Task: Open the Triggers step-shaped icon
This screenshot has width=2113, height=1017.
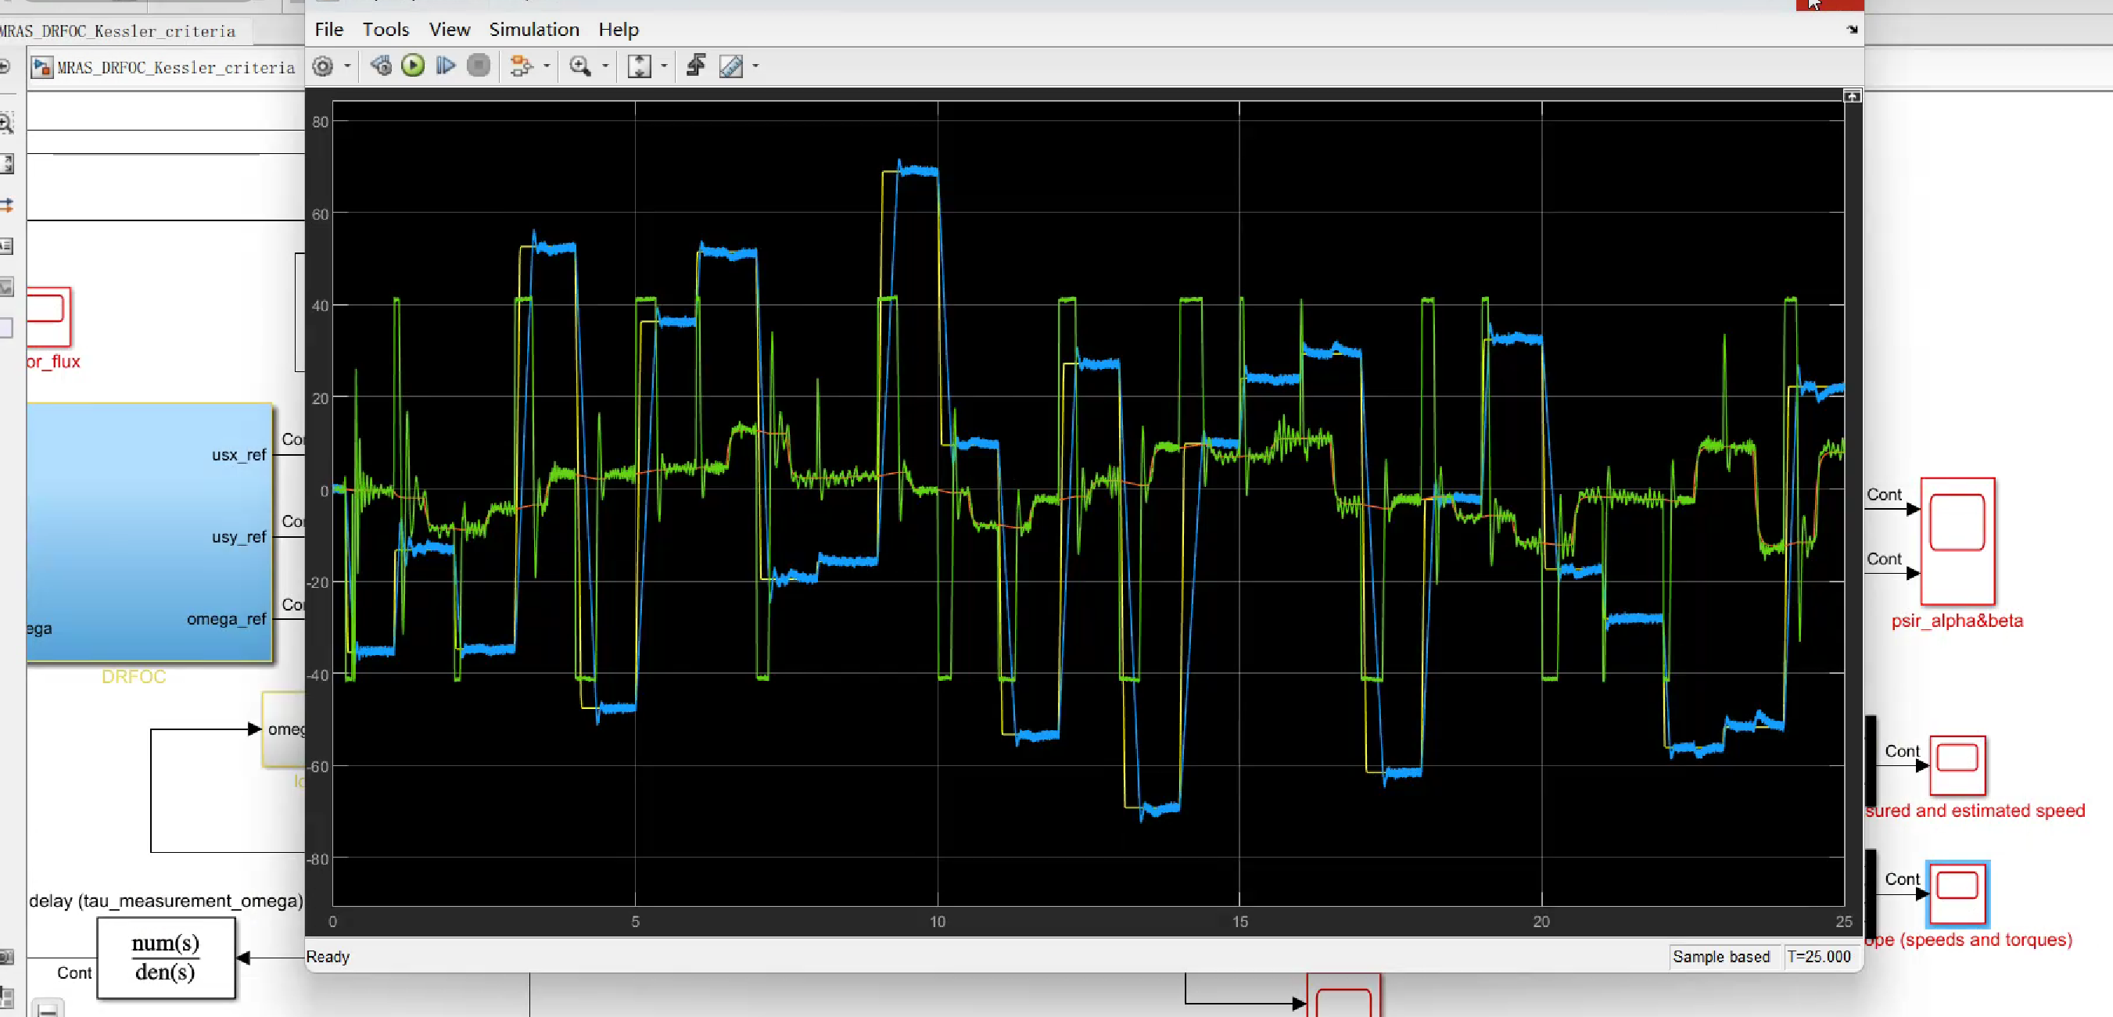Action: [x=697, y=66]
